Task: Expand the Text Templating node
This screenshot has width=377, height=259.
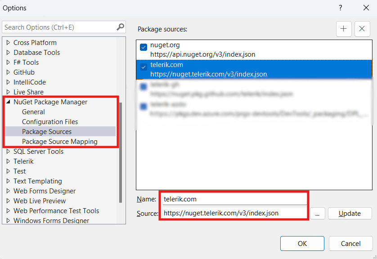Action: 8,181
